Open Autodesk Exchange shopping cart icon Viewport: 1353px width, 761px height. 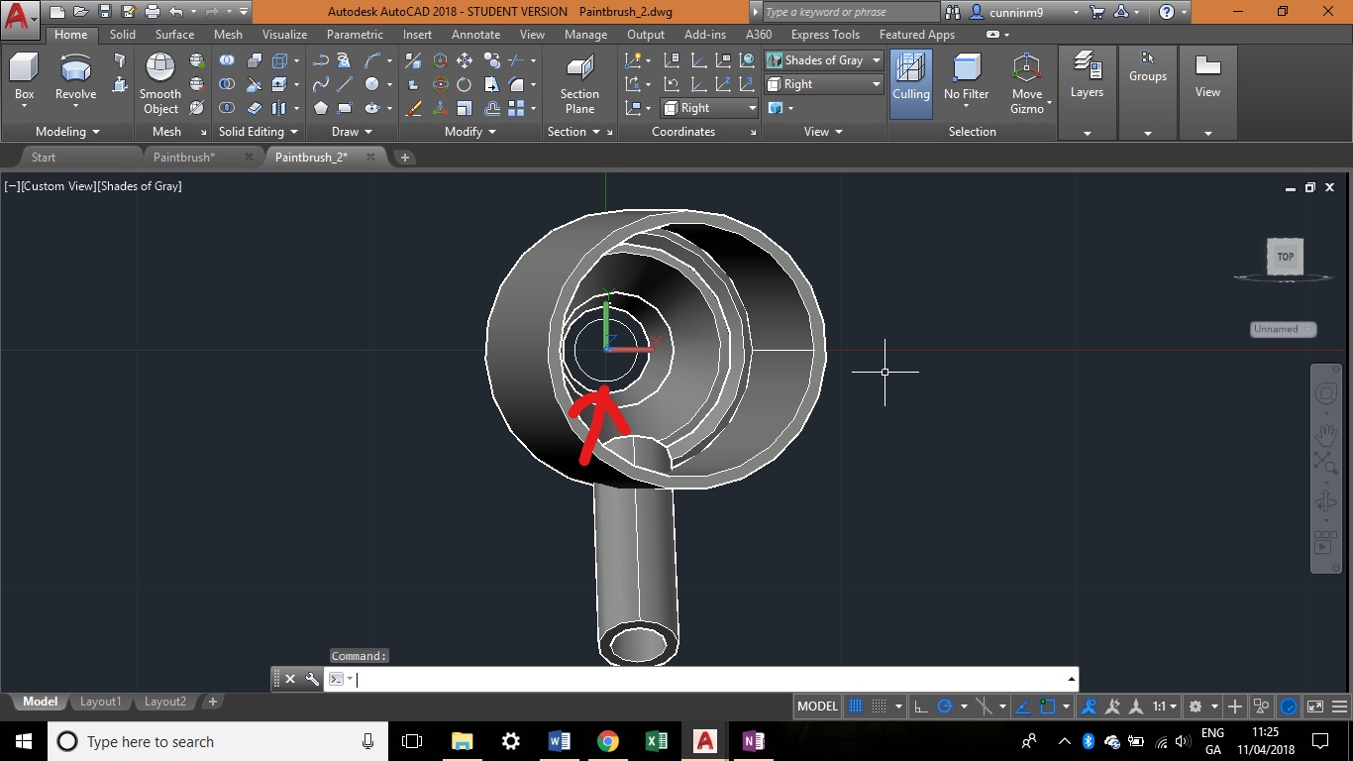click(1097, 12)
